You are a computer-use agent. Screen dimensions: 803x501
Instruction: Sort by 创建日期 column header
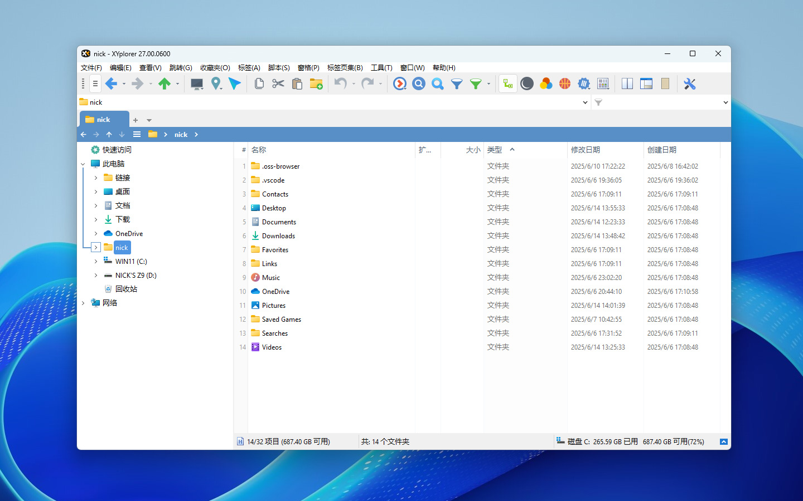(681, 150)
